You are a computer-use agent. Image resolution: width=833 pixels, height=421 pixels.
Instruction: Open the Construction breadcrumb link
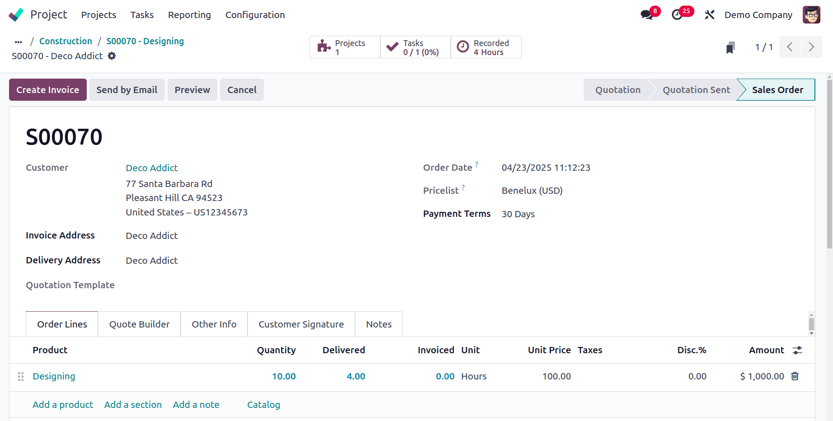click(66, 41)
